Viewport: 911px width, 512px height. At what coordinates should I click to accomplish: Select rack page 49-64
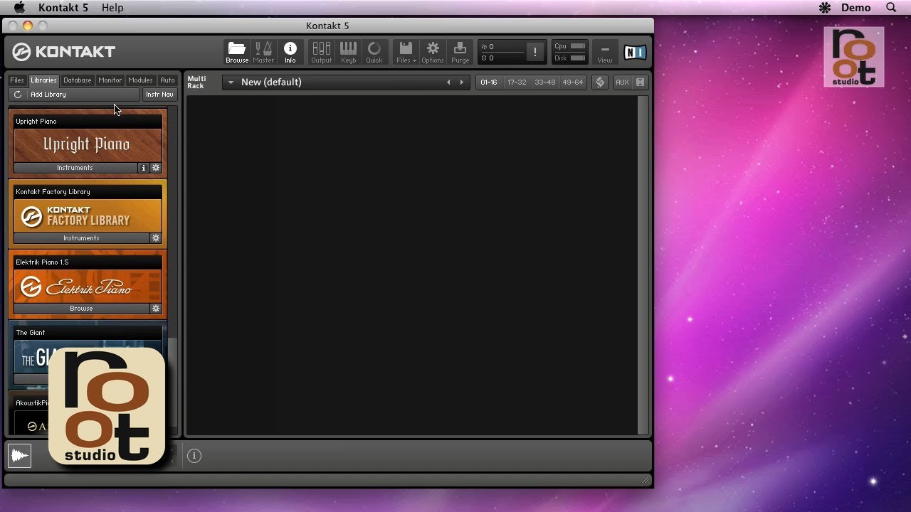pos(573,82)
